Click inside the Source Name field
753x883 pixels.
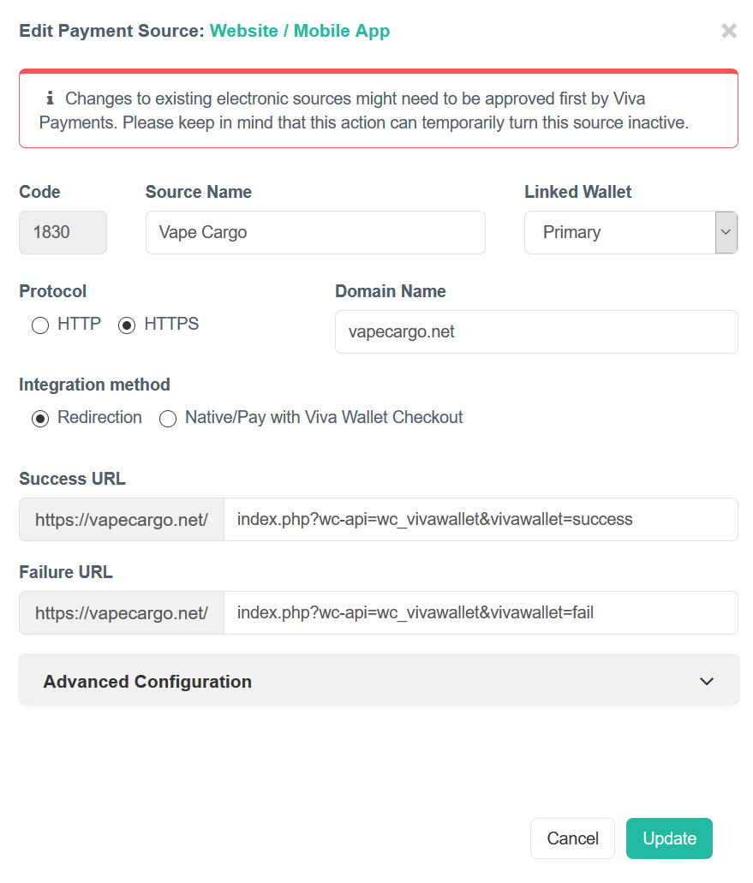(315, 232)
